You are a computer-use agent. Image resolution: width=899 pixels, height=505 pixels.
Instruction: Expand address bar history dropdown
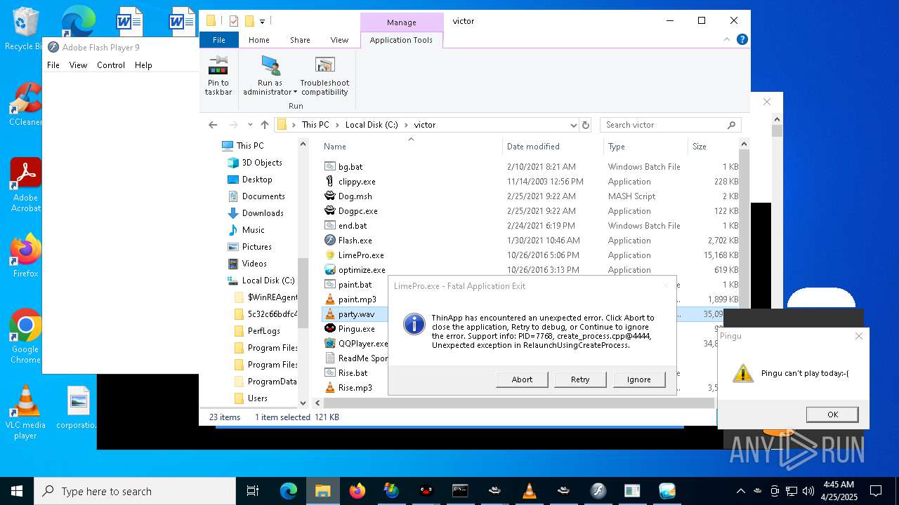coord(574,125)
